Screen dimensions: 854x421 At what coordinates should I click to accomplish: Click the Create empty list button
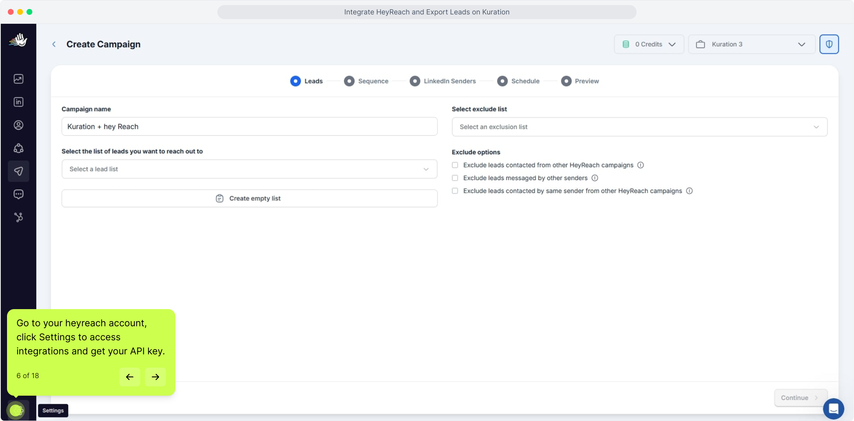pos(249,198)
